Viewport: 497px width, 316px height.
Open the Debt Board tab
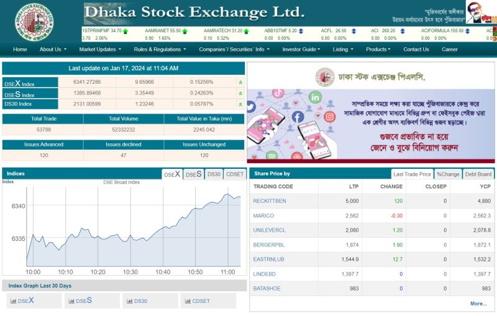click(x=478, y=174)
